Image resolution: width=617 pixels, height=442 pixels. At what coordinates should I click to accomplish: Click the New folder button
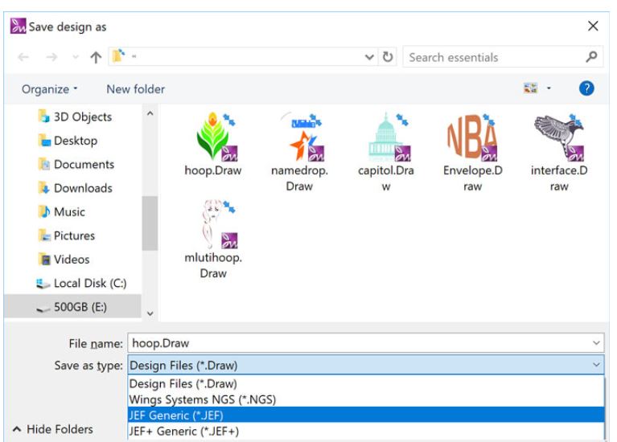coord(136,88)
